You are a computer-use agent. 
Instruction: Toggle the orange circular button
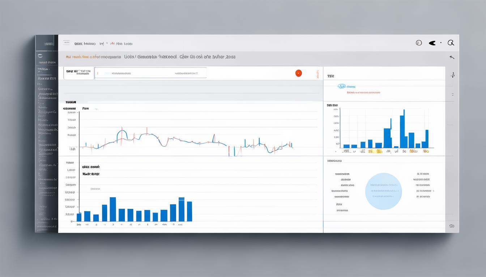298,73
